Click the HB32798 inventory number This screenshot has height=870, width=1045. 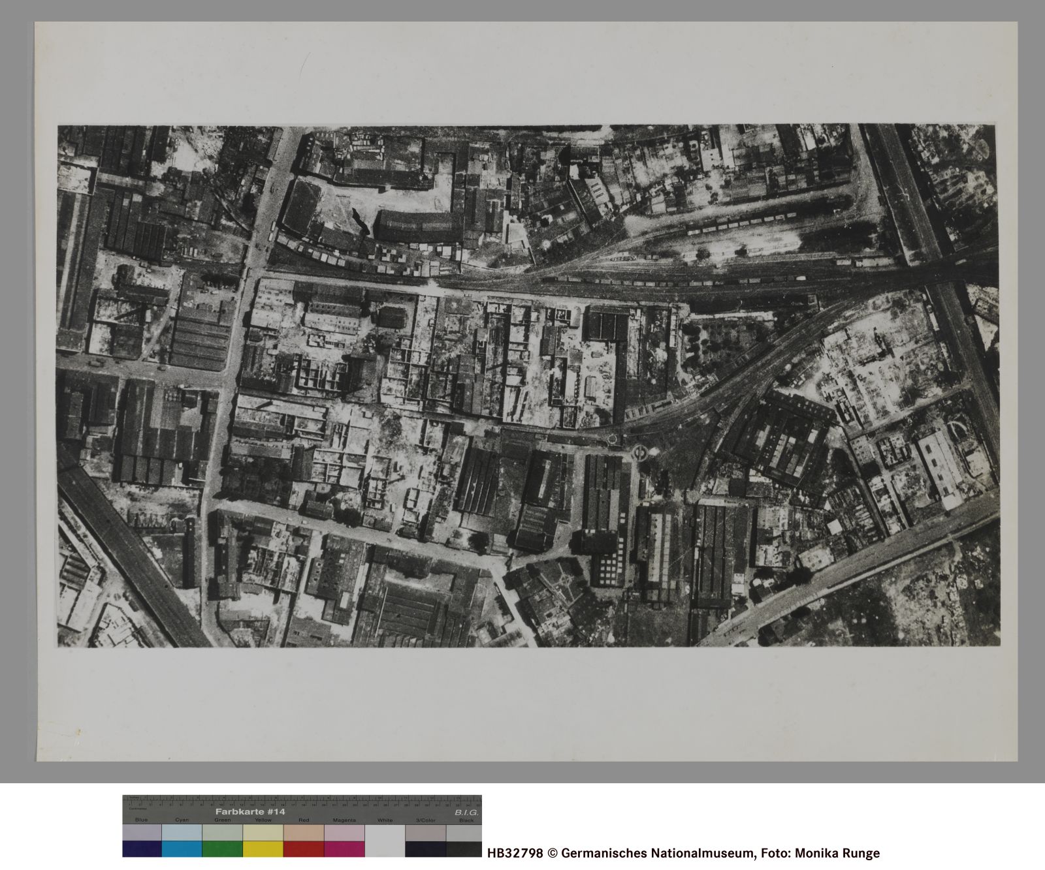point(515,853)
